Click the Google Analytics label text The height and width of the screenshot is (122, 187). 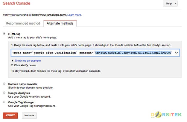(x=19, y=93)
